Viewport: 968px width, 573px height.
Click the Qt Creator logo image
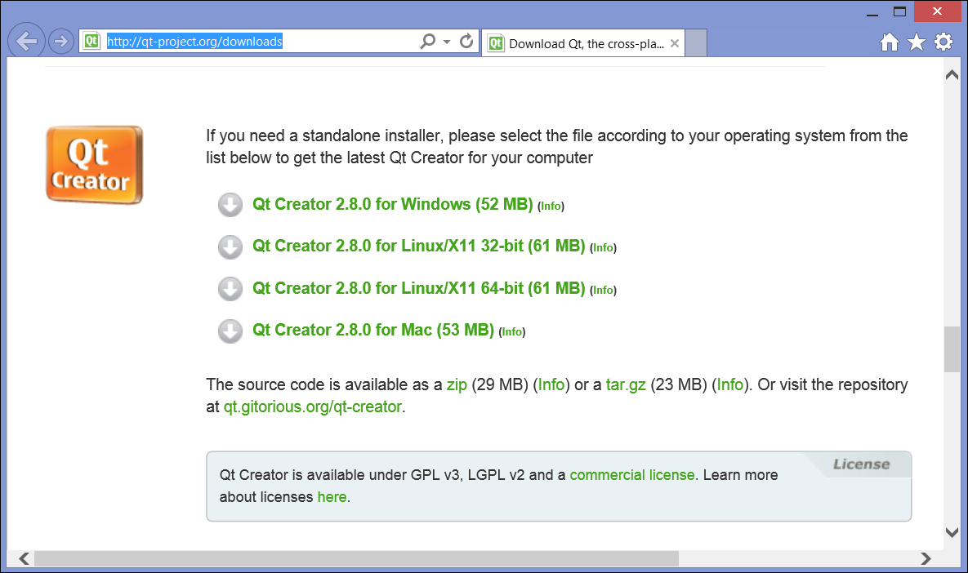[x=95, y=165]
